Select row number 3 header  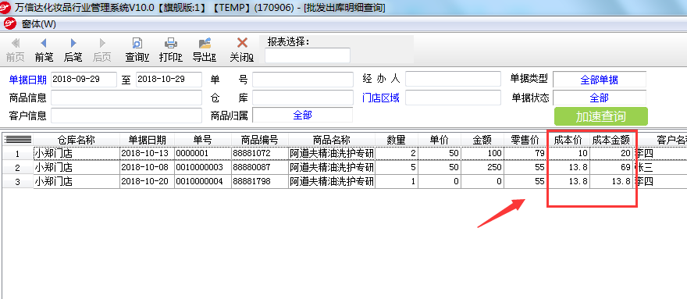pyautogui.click(x=18, y=181)
